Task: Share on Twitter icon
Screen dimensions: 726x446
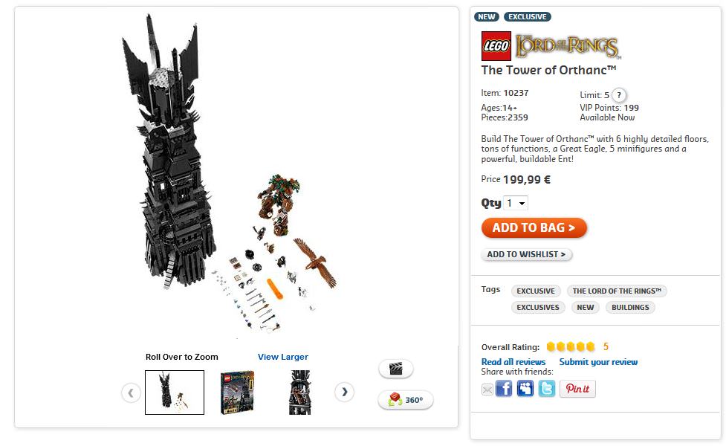Action: 547,388
